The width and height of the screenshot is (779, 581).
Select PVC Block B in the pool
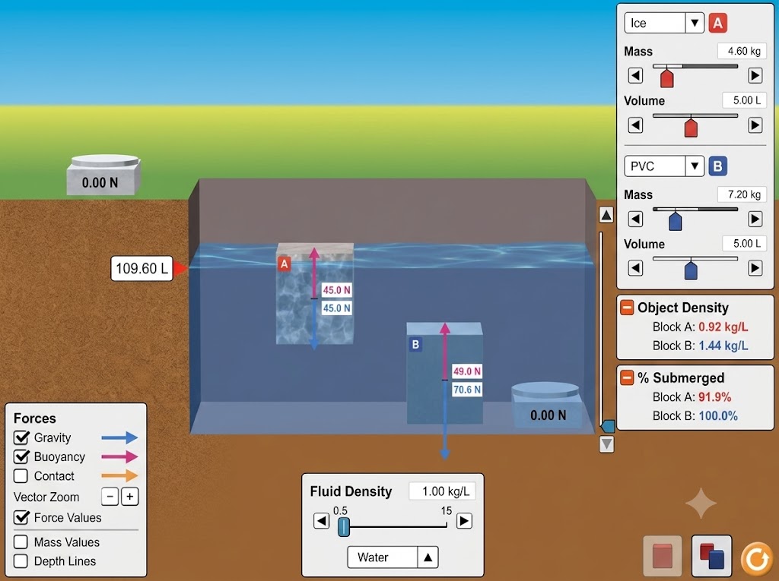coord(444,373)
